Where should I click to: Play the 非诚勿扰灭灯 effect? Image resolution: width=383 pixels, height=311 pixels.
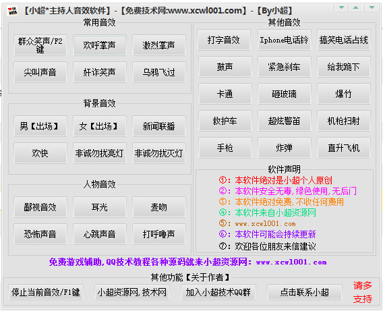coord(159,153)
